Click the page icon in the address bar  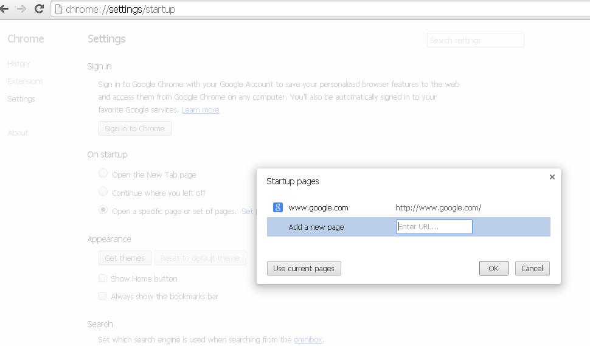[x=58, y=9]
